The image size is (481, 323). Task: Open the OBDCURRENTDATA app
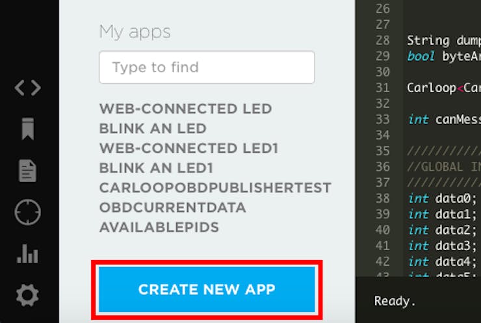[172, 207]
